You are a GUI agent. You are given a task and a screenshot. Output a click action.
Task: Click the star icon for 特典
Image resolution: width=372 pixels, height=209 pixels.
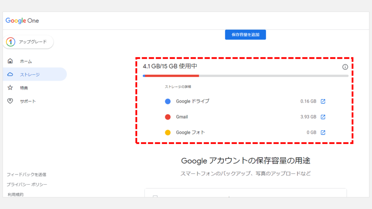tap(10, 88)
